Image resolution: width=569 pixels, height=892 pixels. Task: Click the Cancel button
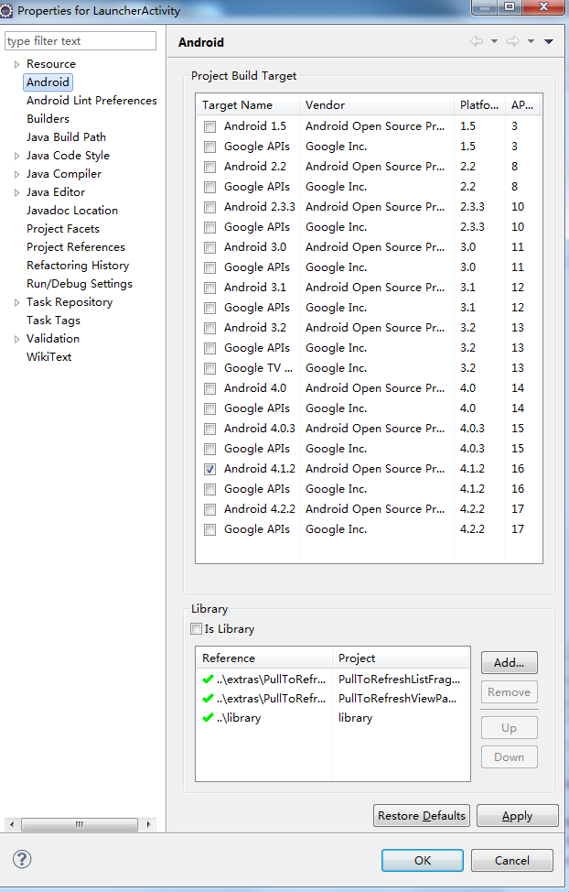[511, 860]
